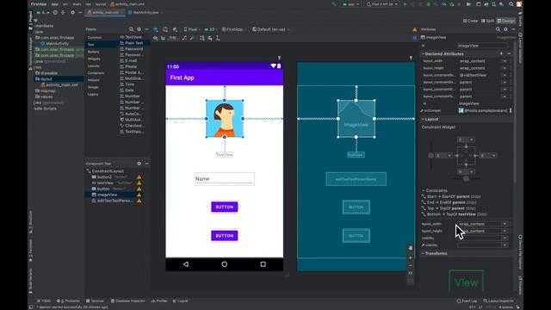Open project panel settings gear
Image resolution: width=551 pixels, height=310 pixels.
pos(72,13)
